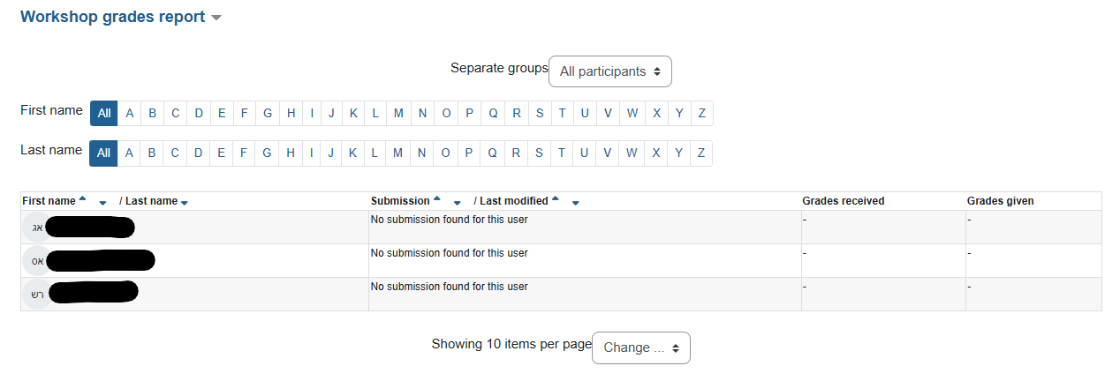Screen dimensions: 1120x381
Task: Click the Grades received column header
Action: click(x=844, y=201)
